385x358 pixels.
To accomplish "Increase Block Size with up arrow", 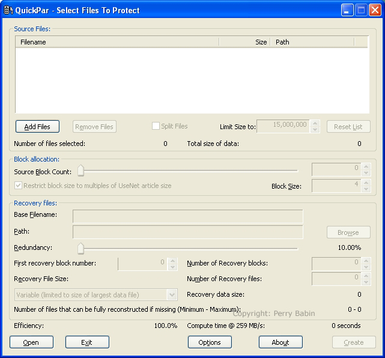I will tap(366, 183).
